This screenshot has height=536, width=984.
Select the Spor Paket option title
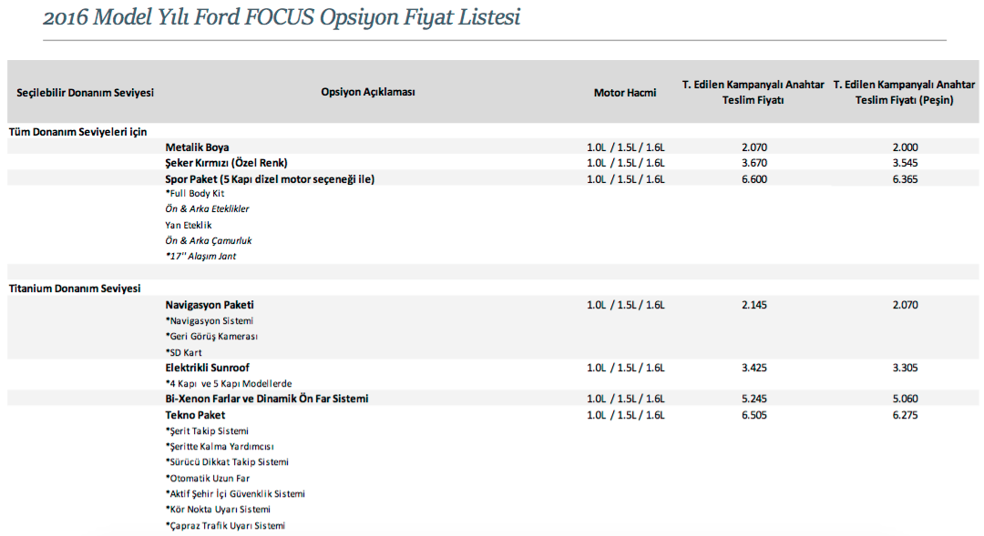pos(270,179)
